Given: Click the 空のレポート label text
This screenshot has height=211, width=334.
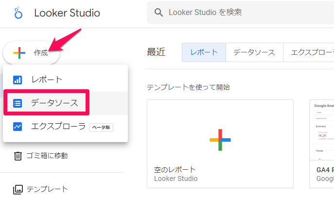Looking at the screenshot, I should (x=175, y=170).
